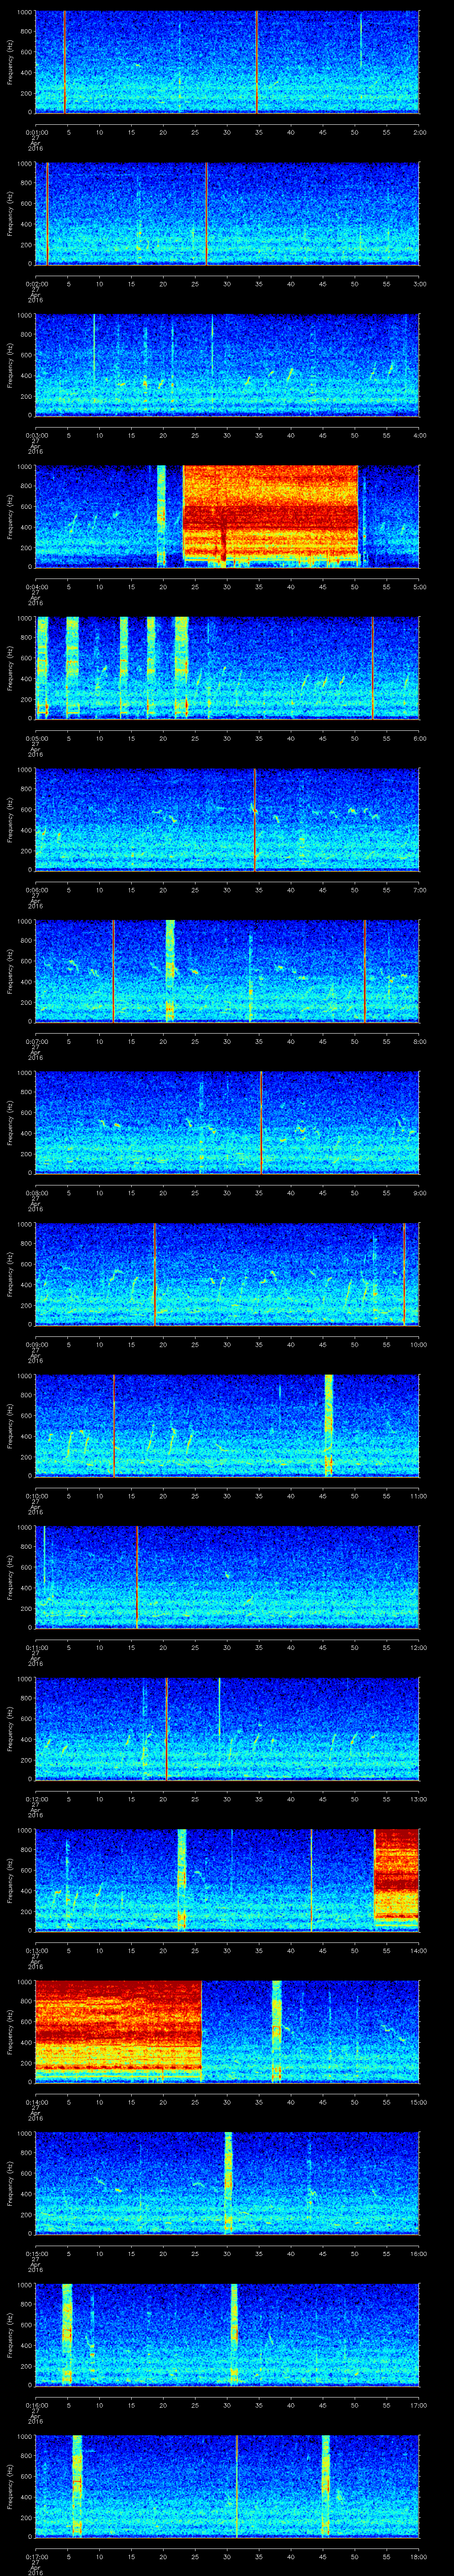The width and height of the screenshot is (454, 2576).
Task: Click the "0:01:00" start time label
Action: 36,132
